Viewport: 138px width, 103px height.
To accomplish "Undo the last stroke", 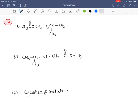I will pos(113,5).
